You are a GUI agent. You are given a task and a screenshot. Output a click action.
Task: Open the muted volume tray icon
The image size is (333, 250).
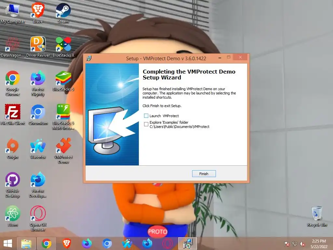(x=302, y=244)
